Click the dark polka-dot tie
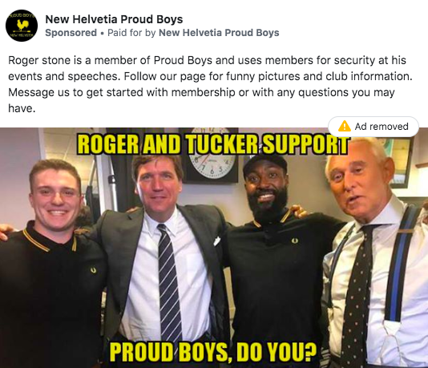The image size is (428, 368). (357, 296)
